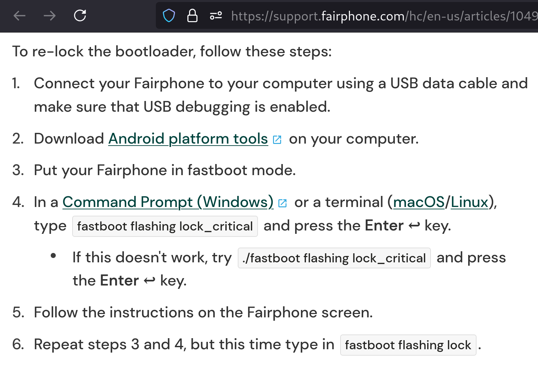Select the ./fastboot flashing lock_critical code

click(334, 258)
